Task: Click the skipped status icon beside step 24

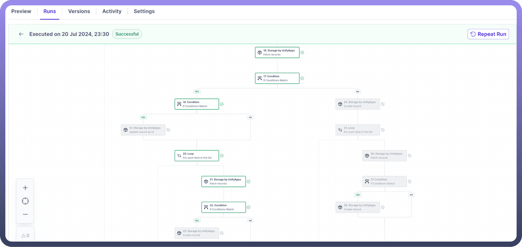Action: coord(383,104)
